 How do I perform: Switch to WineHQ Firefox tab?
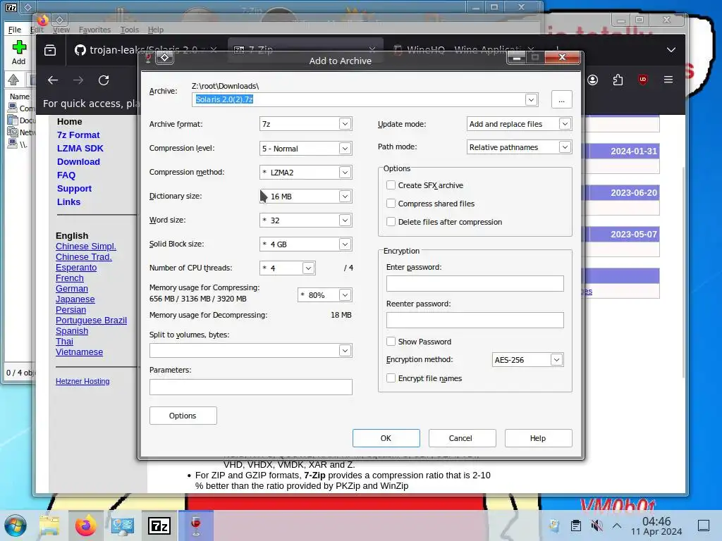(464, 50)
